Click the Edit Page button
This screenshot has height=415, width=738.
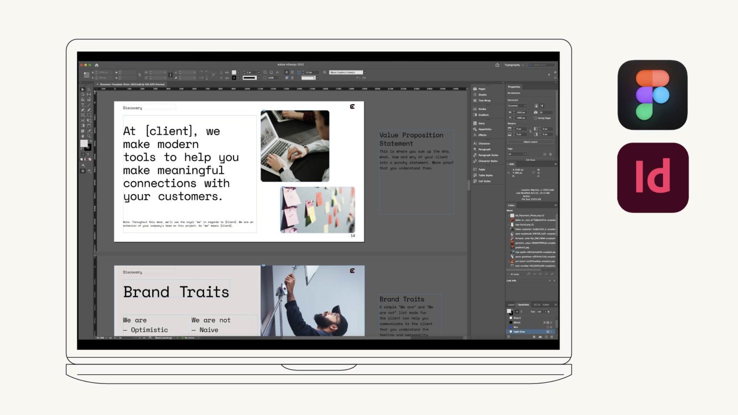click(x=530, y=160)
